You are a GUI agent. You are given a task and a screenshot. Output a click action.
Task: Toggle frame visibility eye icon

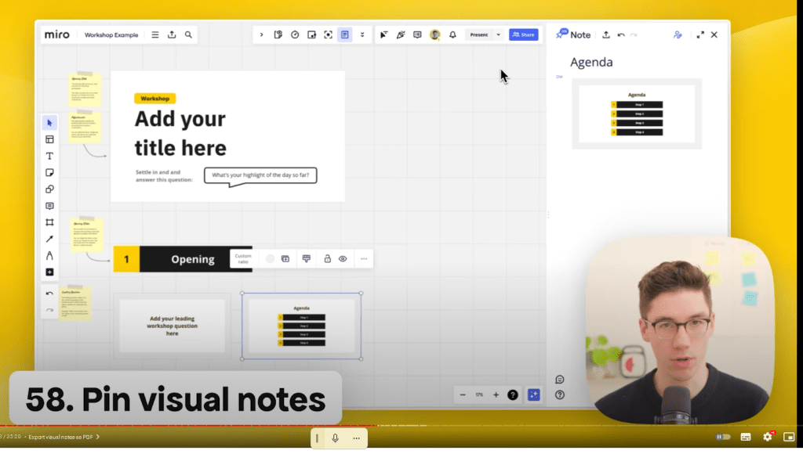click(x=343, y=258)
